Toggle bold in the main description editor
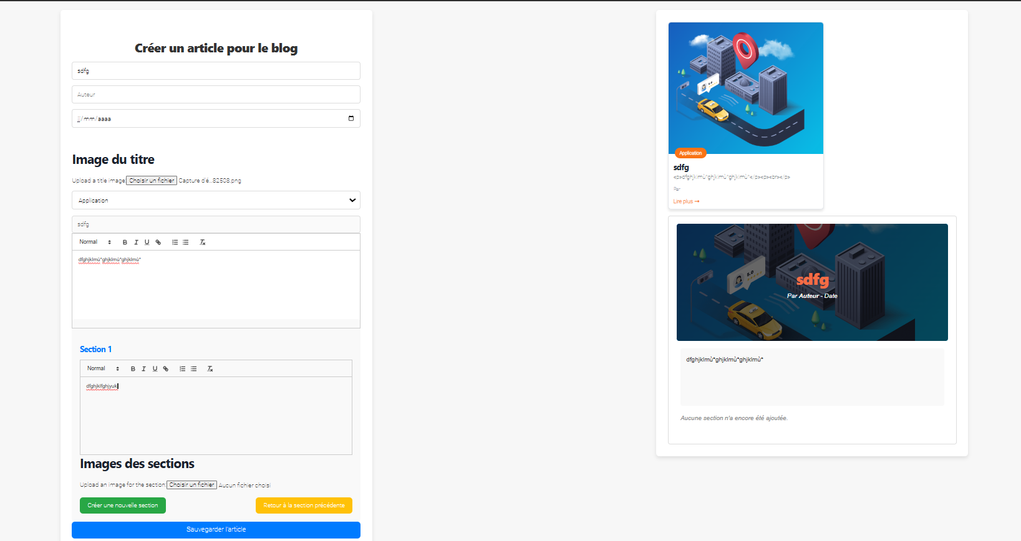 [125, 242]
